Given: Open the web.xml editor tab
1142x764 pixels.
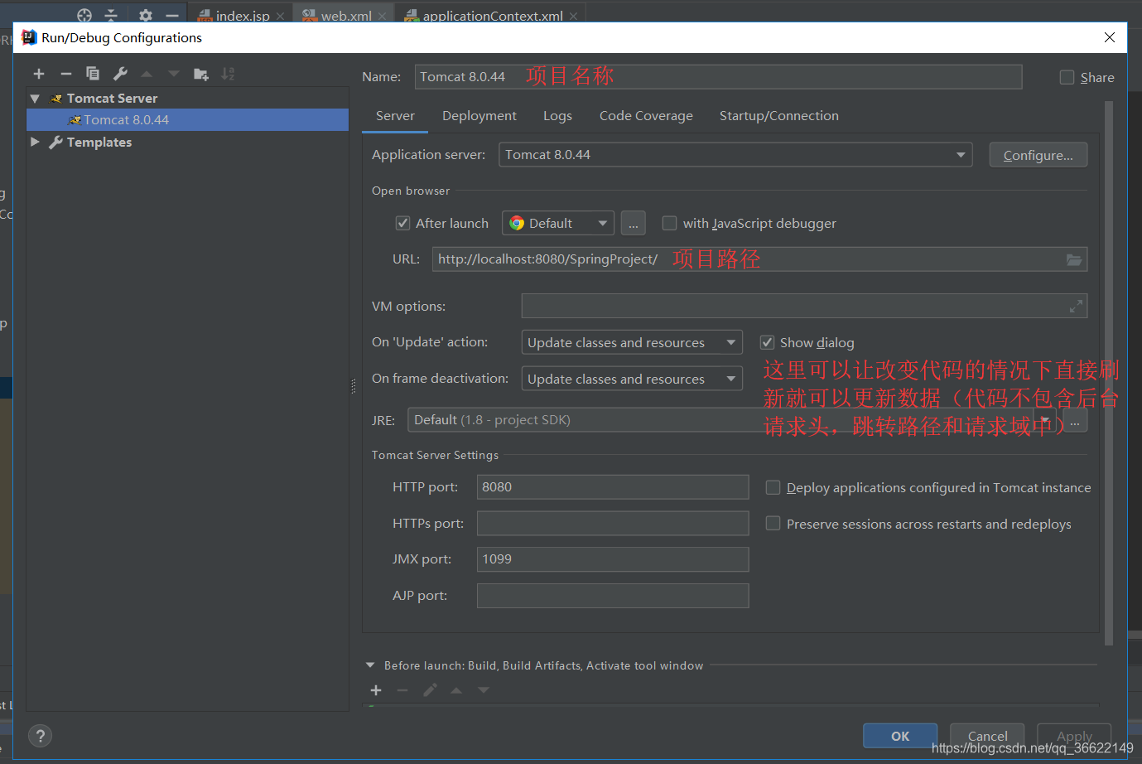Looking at the screenshot, I should point(345,16).
